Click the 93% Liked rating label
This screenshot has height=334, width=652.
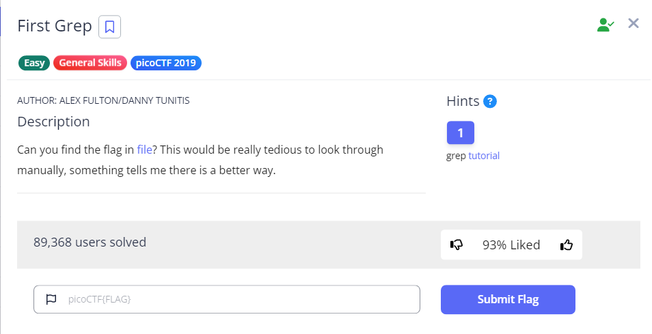511,245
